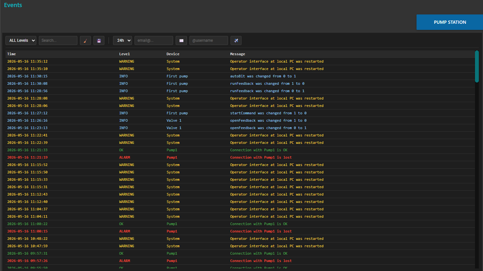The height and width of the screenshot is (271, 483).
Task: Click 'Connection with Pump1 is lost' at 11:21:19
Action: point(261,157)
